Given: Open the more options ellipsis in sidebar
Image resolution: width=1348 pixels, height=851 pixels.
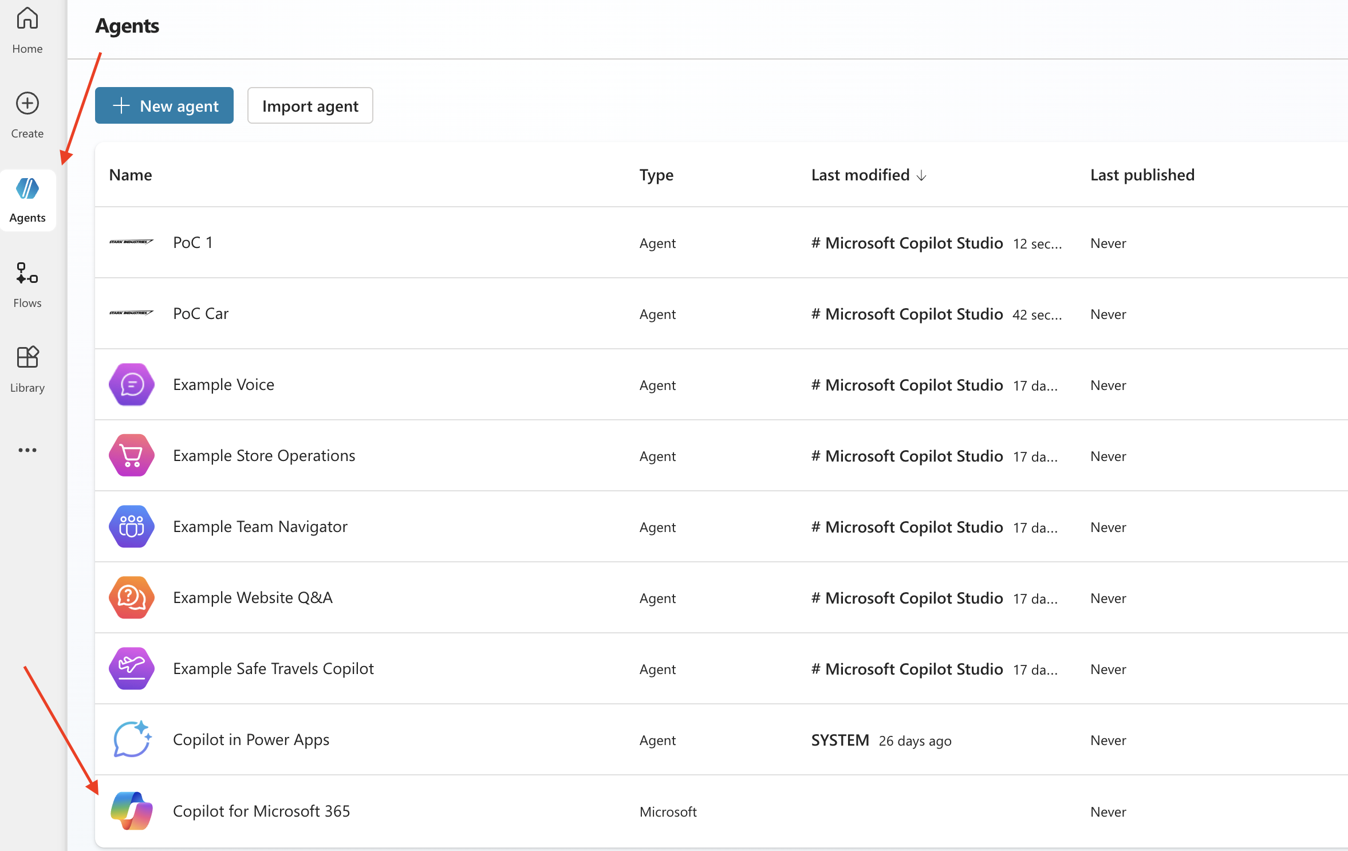Looking at the screenshot, I should (x=27, y=450).
